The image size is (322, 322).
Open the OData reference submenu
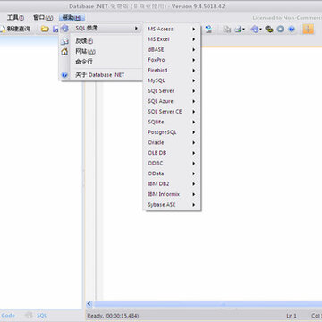[x=172, y=174]
